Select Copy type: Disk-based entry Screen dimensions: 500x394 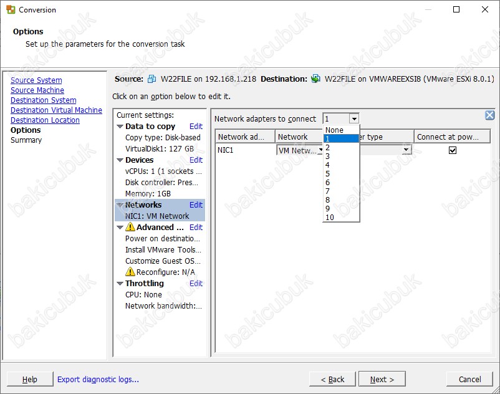163,138
